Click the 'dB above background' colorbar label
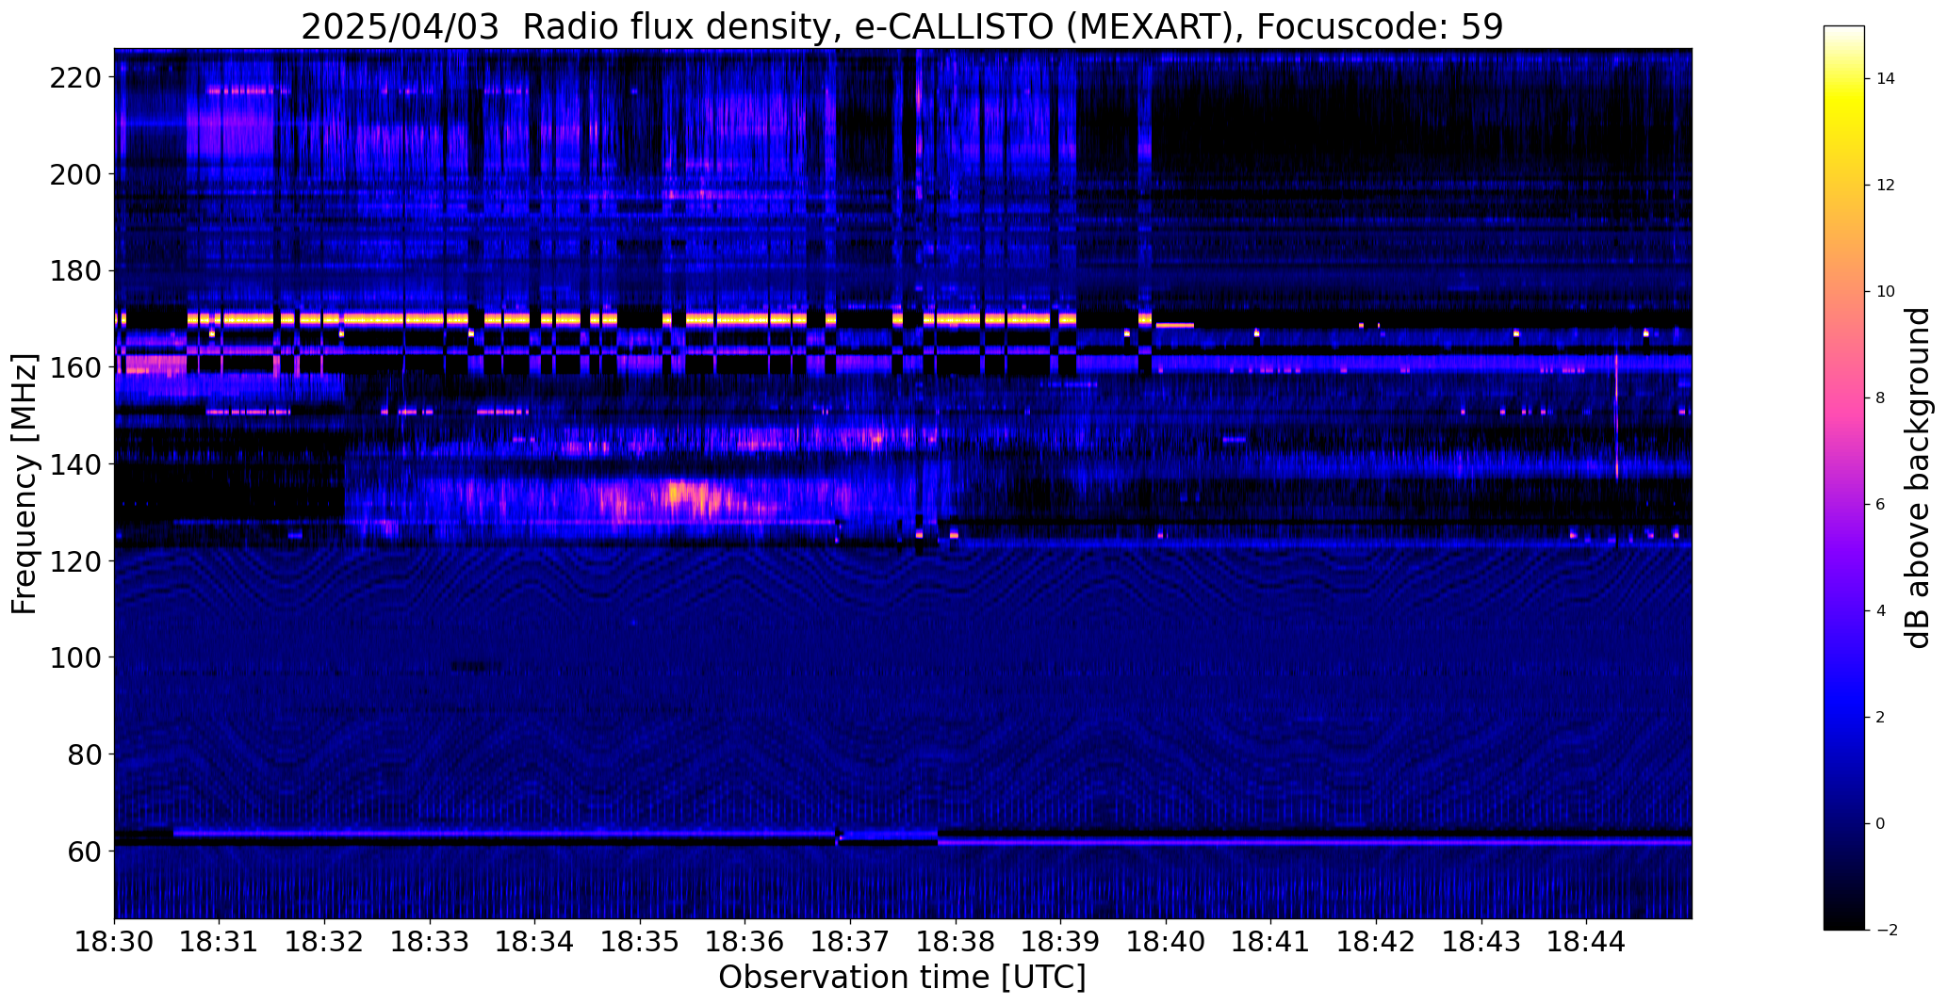1947x1005 pixels. click(1918, 478)
